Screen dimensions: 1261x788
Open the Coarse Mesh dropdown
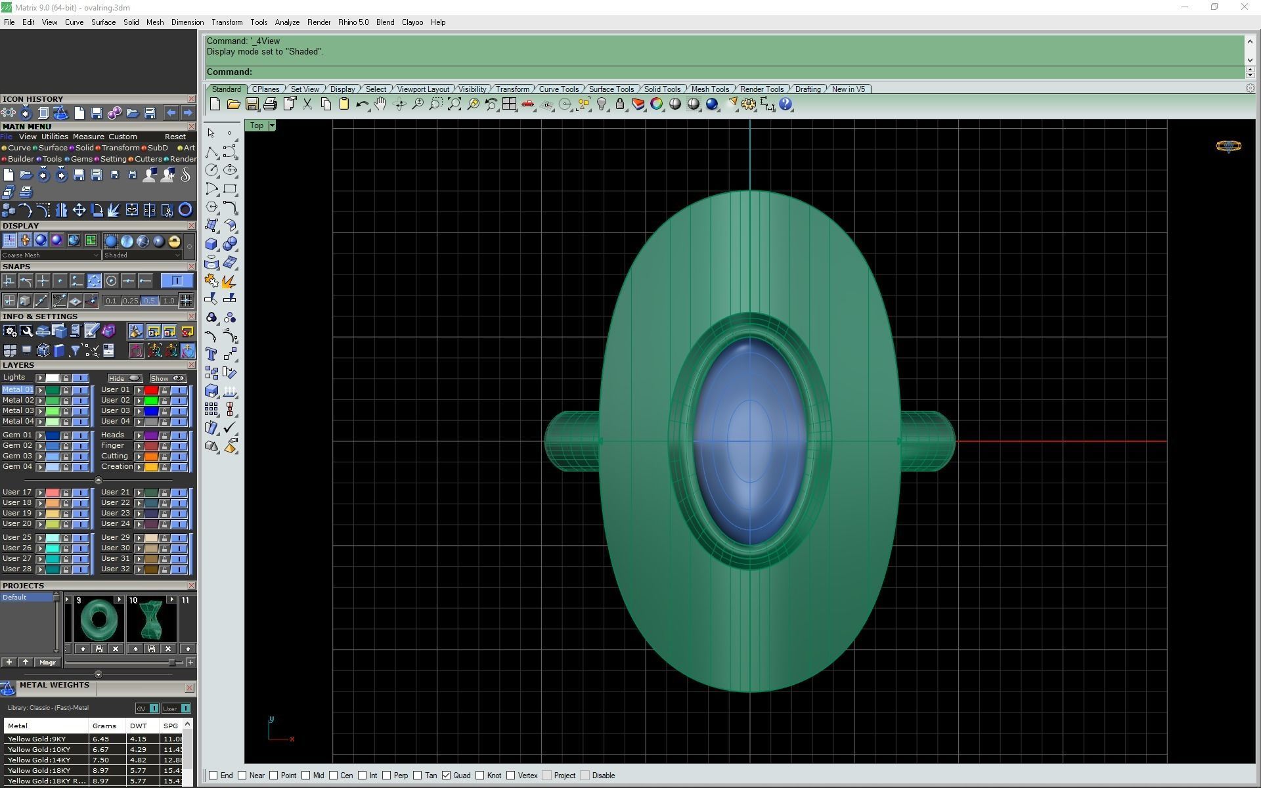51,255
